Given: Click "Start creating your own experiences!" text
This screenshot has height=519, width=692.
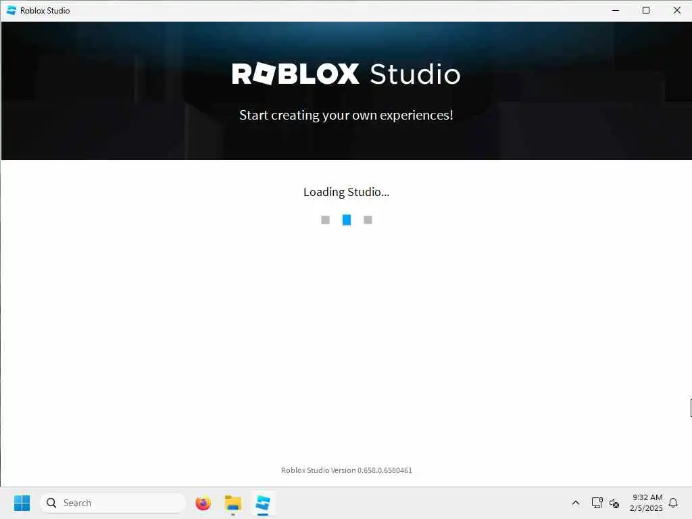Looking at the screenshot, I should point(346,115).
